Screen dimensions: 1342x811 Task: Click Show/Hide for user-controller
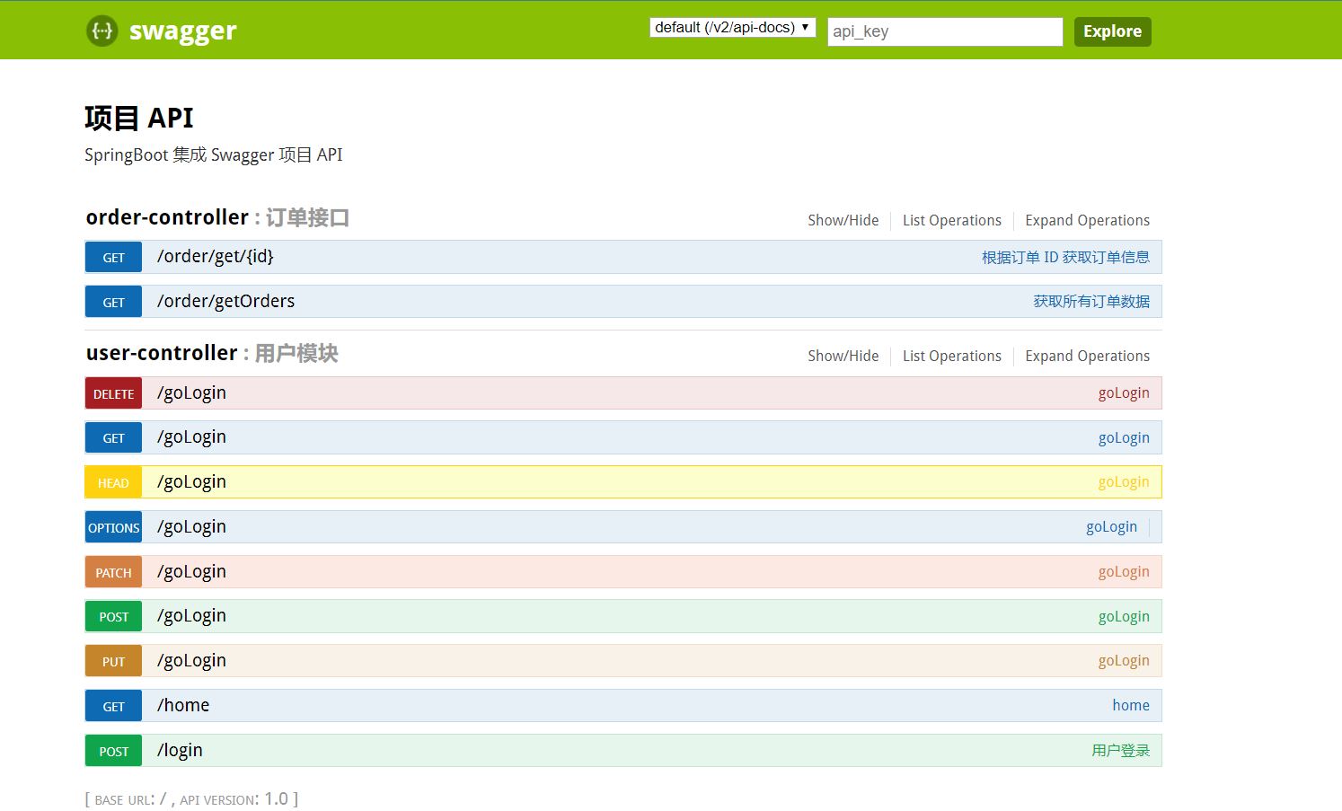[x=843, y=356]
